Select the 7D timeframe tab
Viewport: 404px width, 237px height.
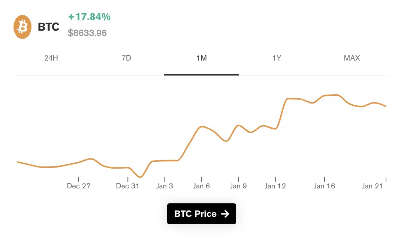[126, 58]
